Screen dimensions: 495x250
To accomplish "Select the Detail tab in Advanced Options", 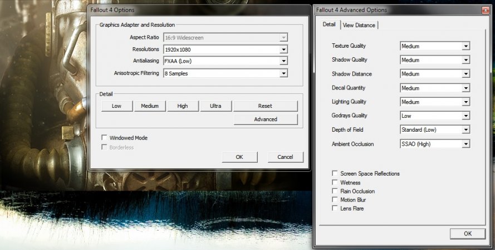I will click(329, 24).
